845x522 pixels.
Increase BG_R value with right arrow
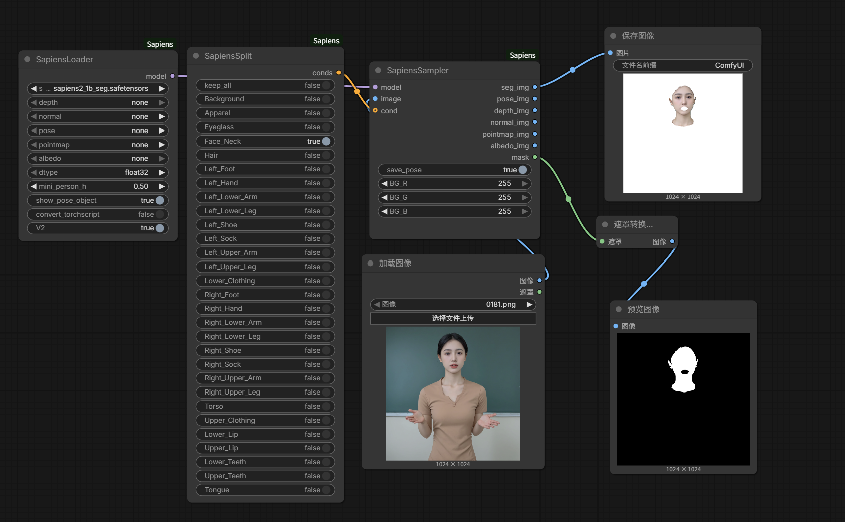point(525,184)
